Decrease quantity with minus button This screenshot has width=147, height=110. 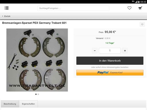tap(95, 51)
